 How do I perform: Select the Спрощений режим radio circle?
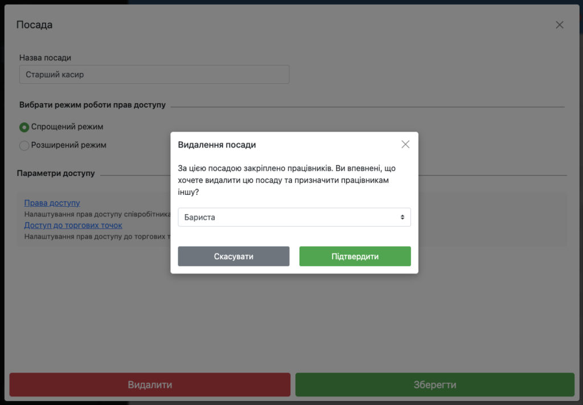(24, 127)
